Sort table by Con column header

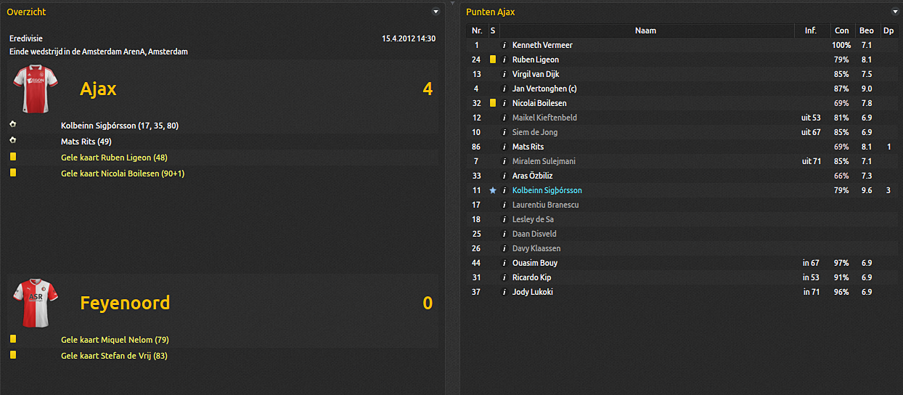click(x=841, y=30)
